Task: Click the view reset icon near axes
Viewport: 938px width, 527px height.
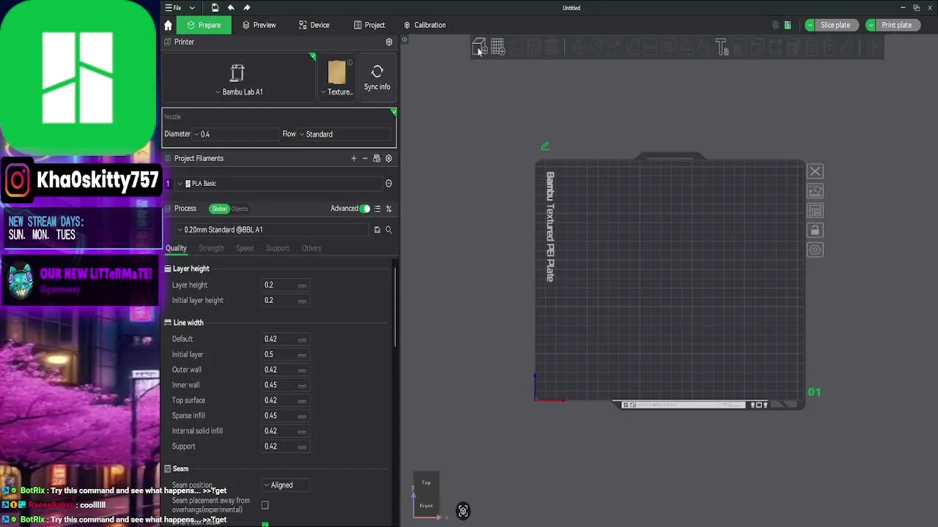Action: coord(463,512)
